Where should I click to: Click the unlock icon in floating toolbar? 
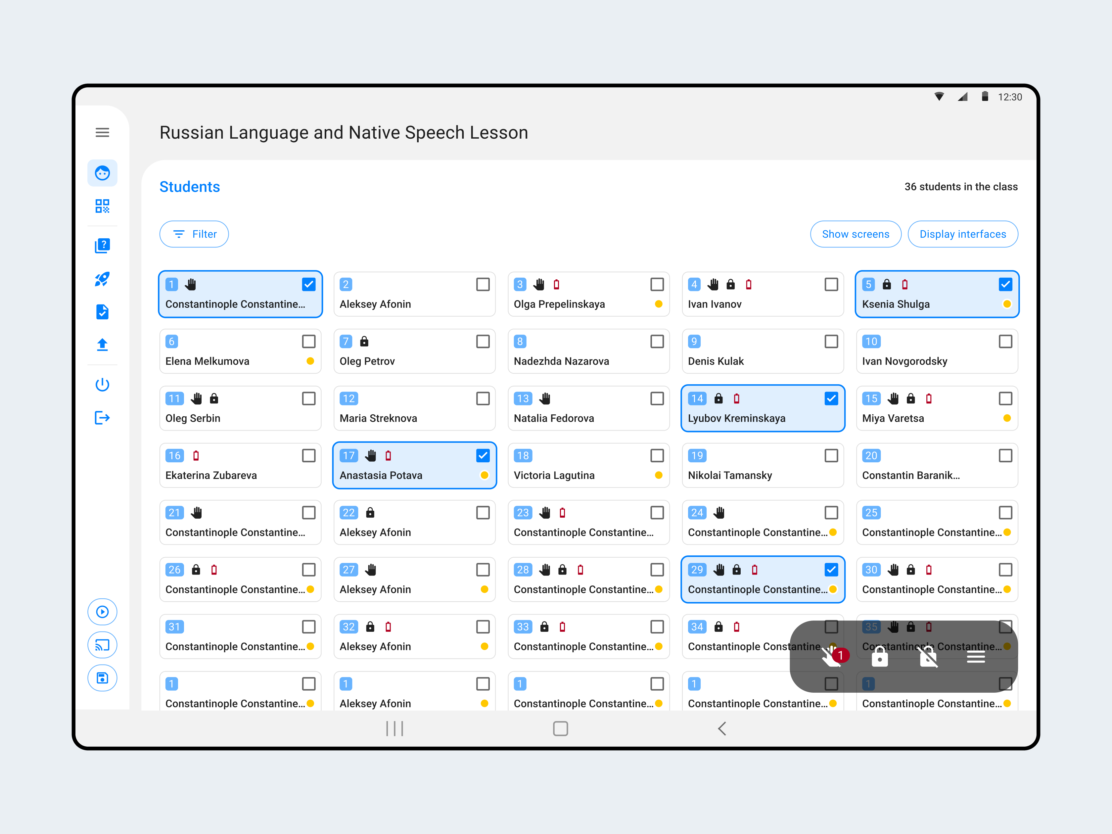tap(928, 657)
